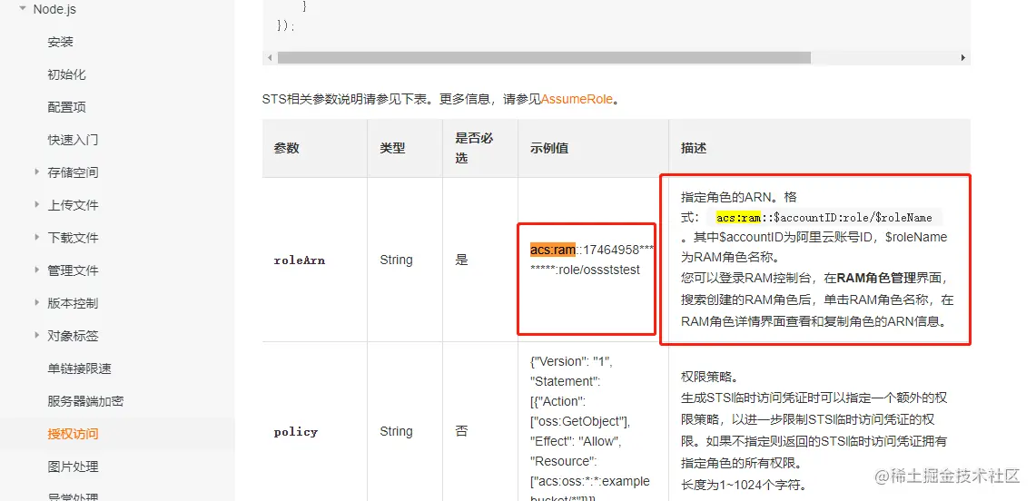
Task: Click String type in roleArn row
Action: pos(396,260)
